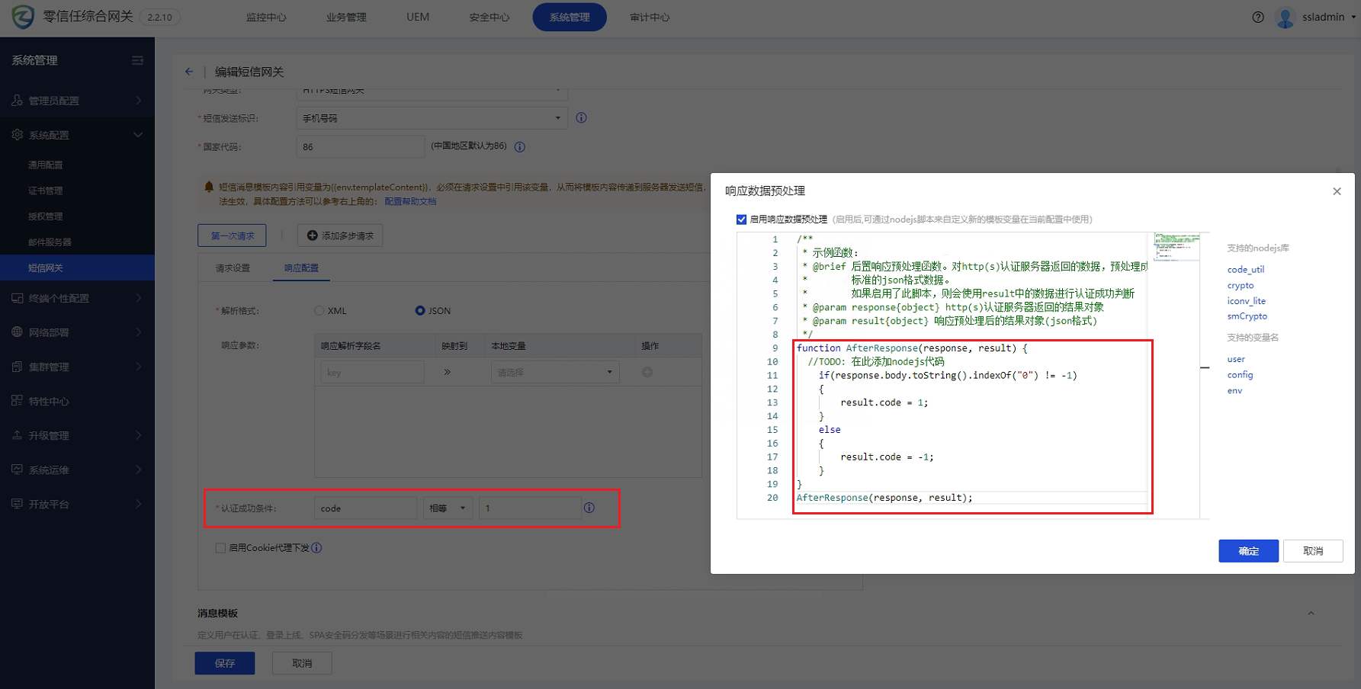1361x689 pixels.
Task: Select the JSON parse format radio
Action: (420, 310)
